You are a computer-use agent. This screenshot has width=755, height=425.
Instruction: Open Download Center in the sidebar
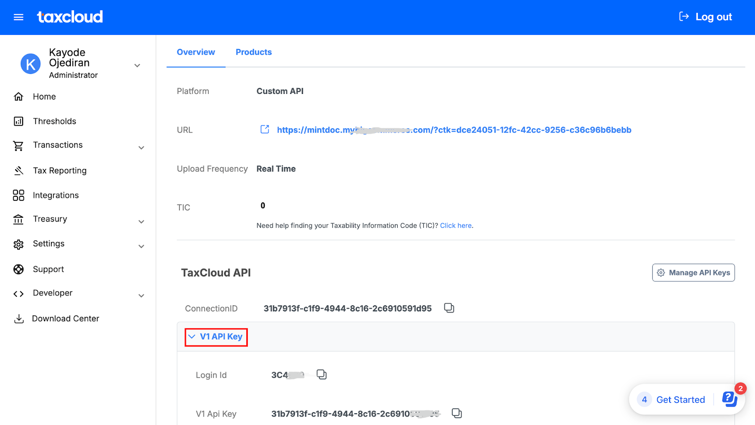tap(66, 319)
